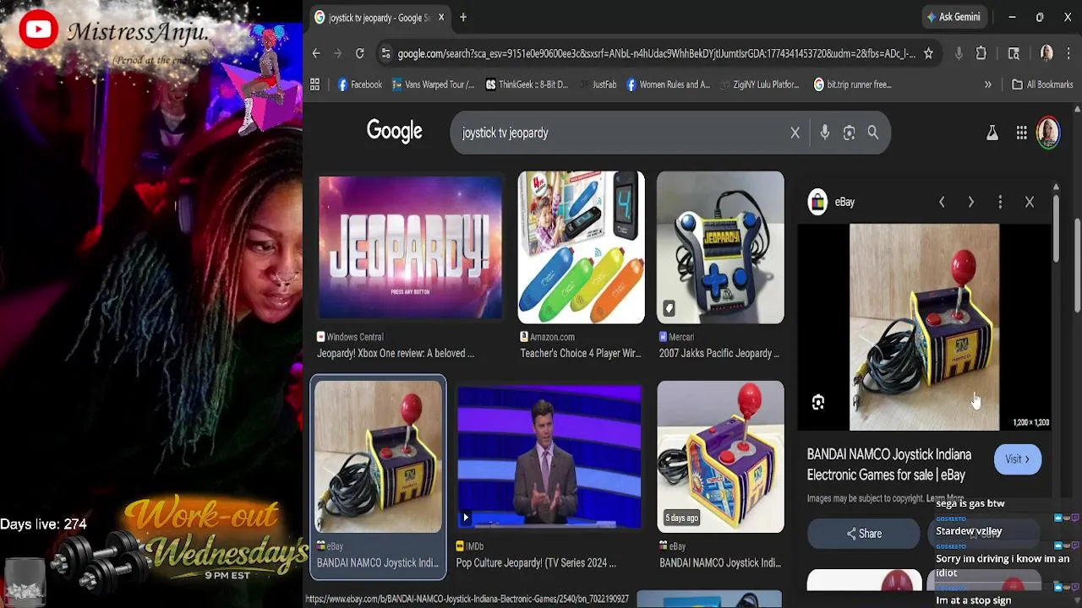Viewport: 1082px width, 608px height.
Task: Open the 5 days ago eBay joystick image
Action: click(x=720, y=457)
